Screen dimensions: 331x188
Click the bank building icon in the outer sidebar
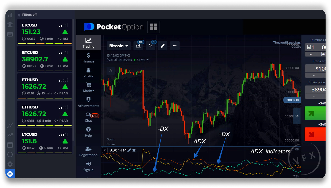click(10, 25)
